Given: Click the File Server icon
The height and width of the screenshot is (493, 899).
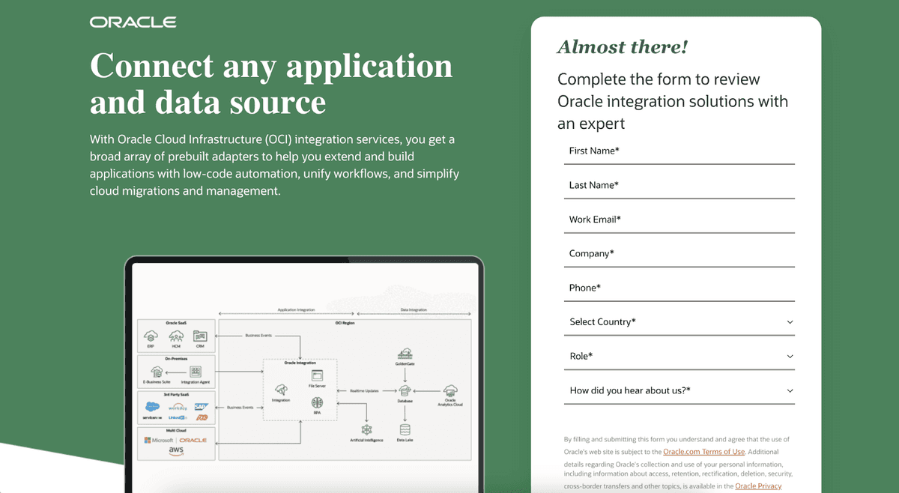Looking at the screenshot, I should point(317,375).
